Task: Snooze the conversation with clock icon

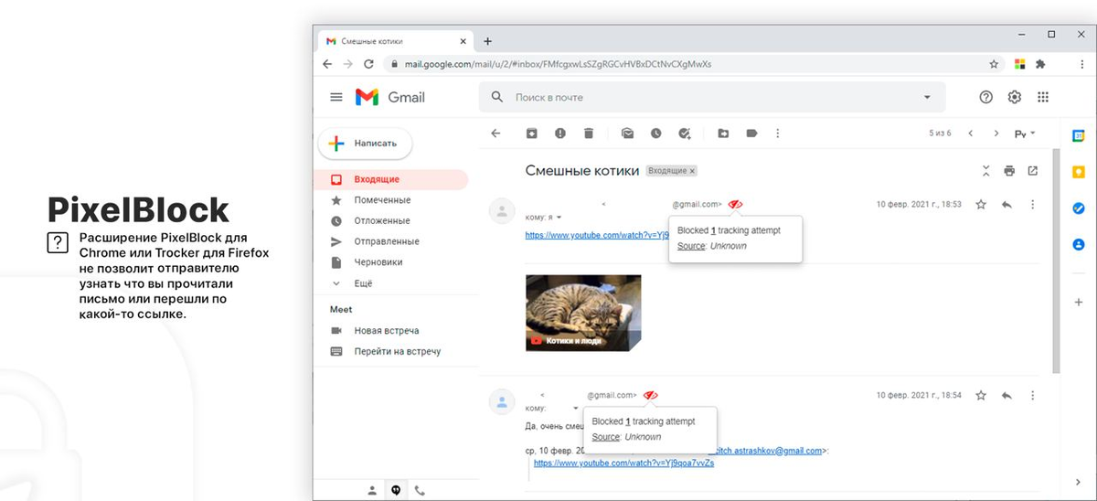Action: click(x=655, y=133)
